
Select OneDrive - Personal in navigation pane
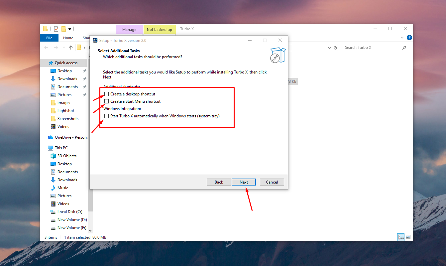67,137
